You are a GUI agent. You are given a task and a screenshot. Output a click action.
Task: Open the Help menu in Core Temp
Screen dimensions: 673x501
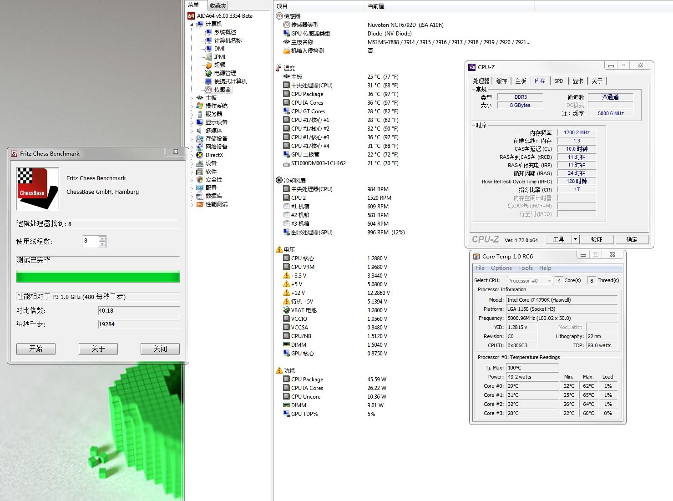[x=545, y=268]
